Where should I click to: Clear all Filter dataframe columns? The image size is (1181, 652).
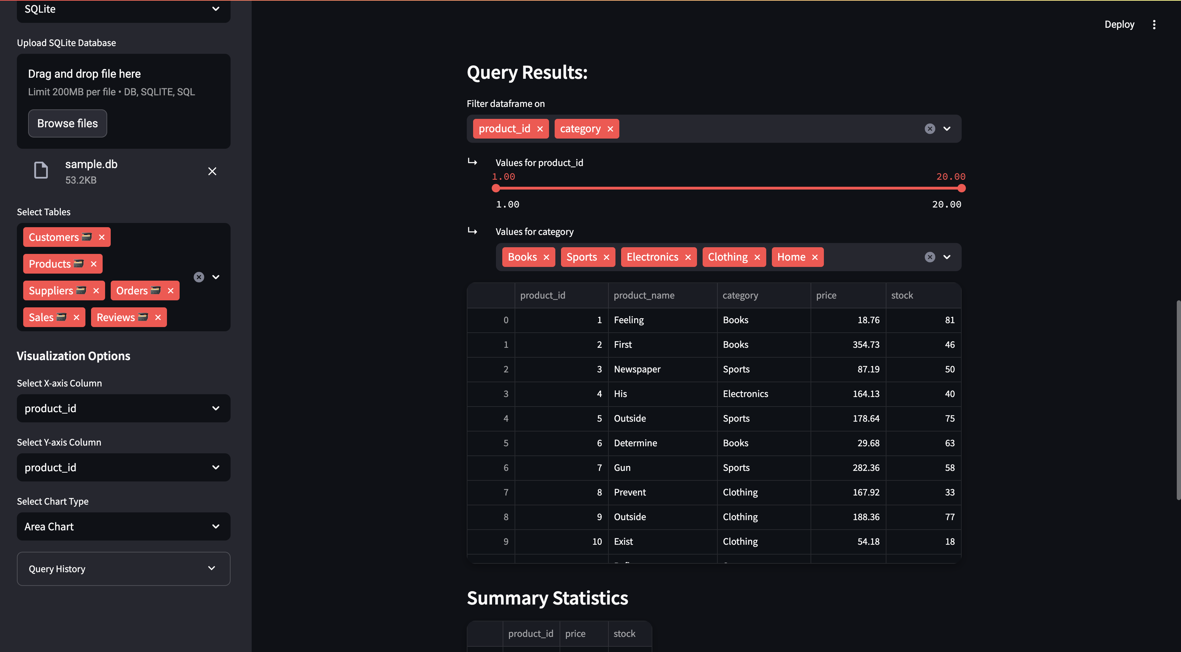[929, 129]
